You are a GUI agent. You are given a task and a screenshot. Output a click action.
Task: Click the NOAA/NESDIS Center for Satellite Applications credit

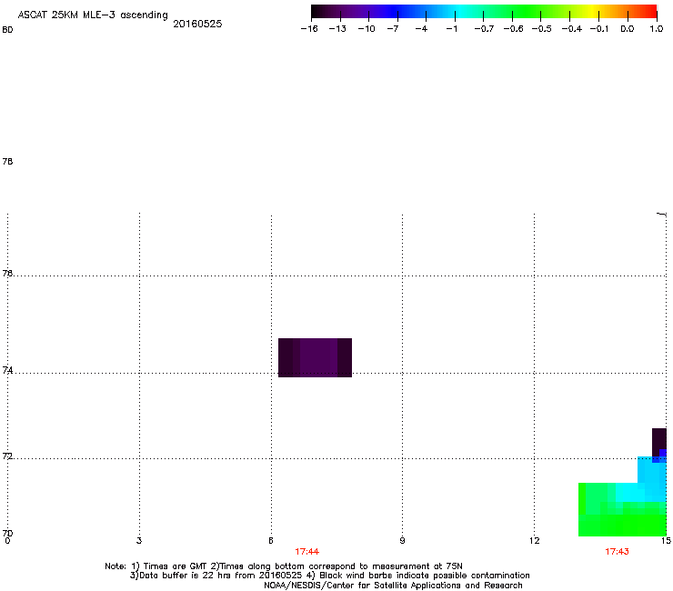[393, 586]
